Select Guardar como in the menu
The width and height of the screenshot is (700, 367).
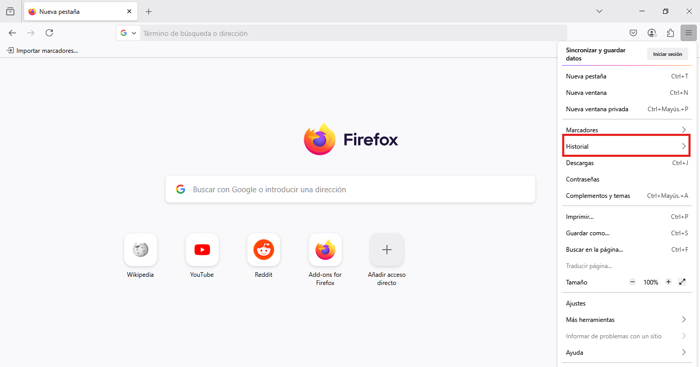pyautogui.click(x=627, y=233)
